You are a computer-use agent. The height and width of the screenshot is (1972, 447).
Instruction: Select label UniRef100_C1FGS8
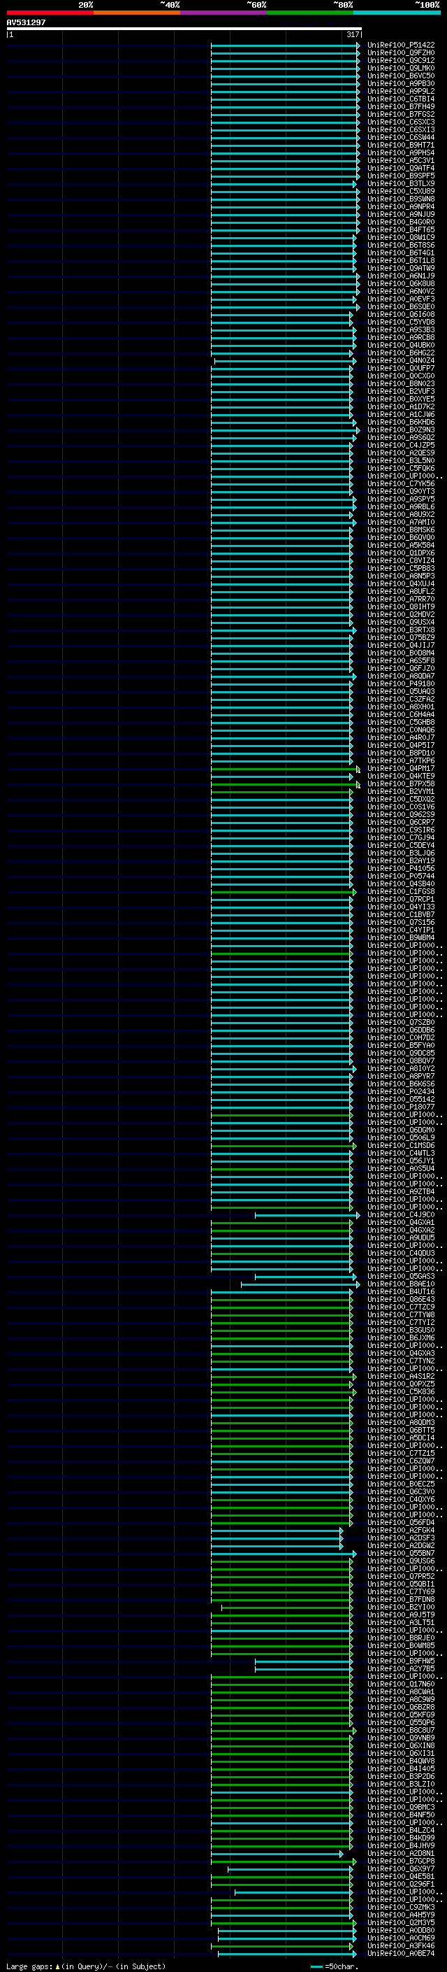401,892
